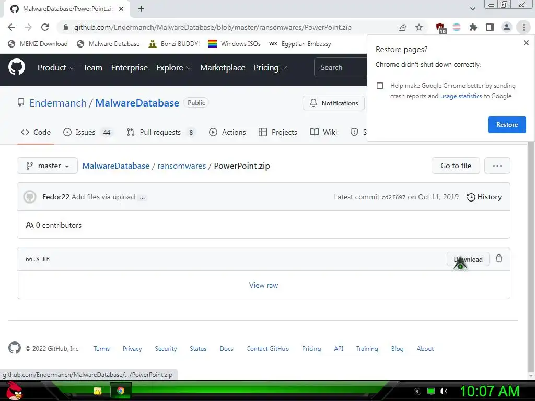Open the Endermanch owner link
Viewport: 535px width, 401px height.
click(x=57, y=103)
